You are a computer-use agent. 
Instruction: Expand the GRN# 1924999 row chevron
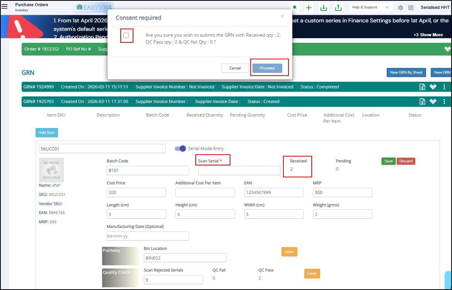pos(433,87)
